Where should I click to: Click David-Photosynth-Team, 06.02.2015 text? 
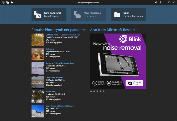pos(62,37)
